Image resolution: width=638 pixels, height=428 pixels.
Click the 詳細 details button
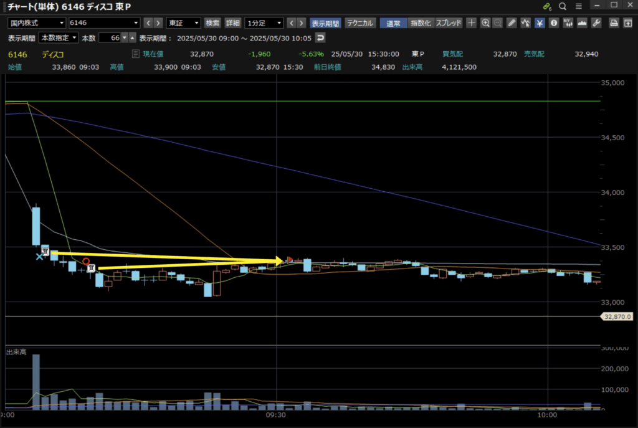[x=233, y=23]
